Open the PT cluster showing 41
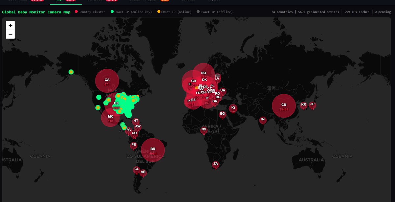 click(189, 102)
